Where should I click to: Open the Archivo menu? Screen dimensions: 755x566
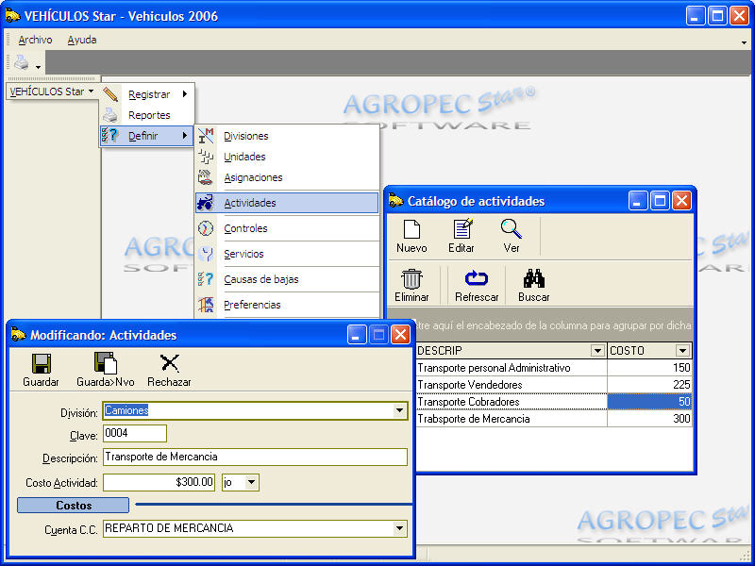pyautogui.click(x=35, y=40)
